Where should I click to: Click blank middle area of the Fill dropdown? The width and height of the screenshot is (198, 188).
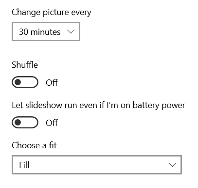[x=97, y=165]
